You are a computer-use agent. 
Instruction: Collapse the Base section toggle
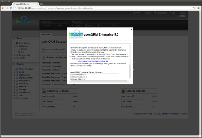pos(15,38)
